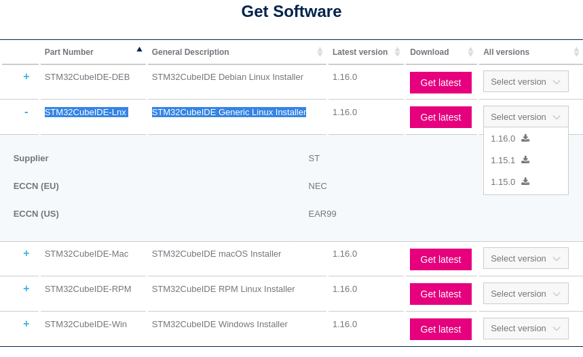Get latest STM32CubeIDE-Win download
Image resolution: width=583 pixels, height=357 pixels.
(x=440, y=329)
